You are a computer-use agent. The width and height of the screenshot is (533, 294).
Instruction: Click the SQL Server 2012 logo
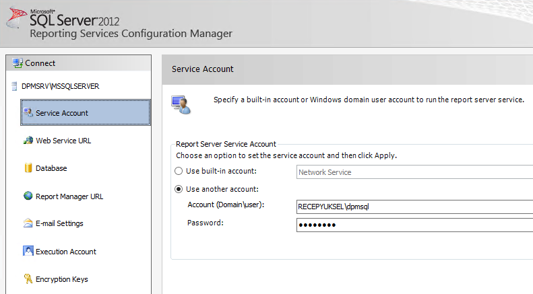click(63, 17)
